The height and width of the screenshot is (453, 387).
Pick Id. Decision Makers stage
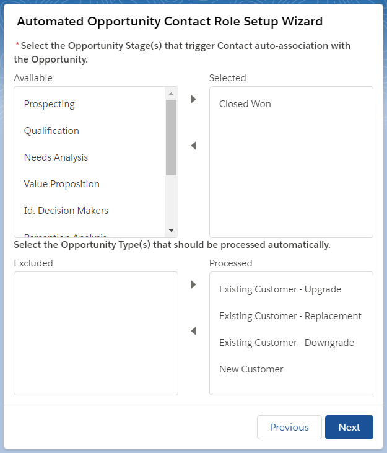coord(66,211)
